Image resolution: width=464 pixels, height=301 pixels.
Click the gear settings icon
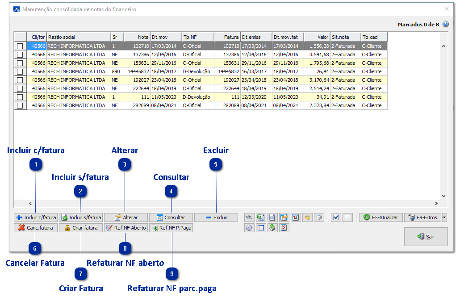(x=249, y=228)
